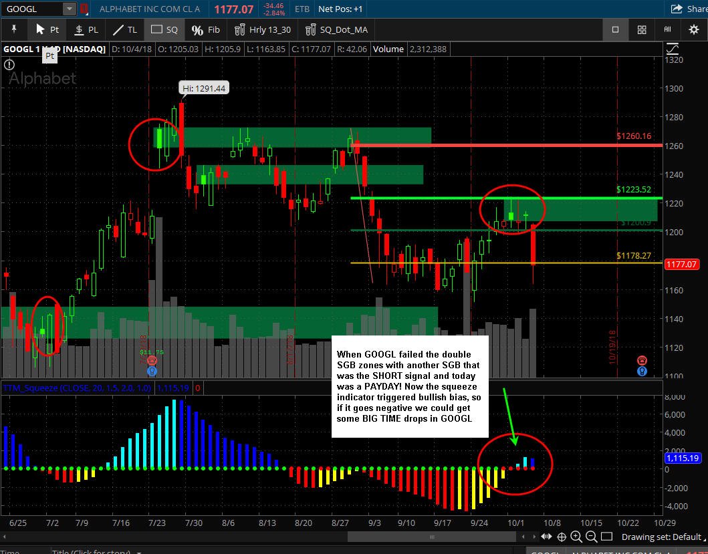Open the chart grid layout icon

[x=642, y=29]
